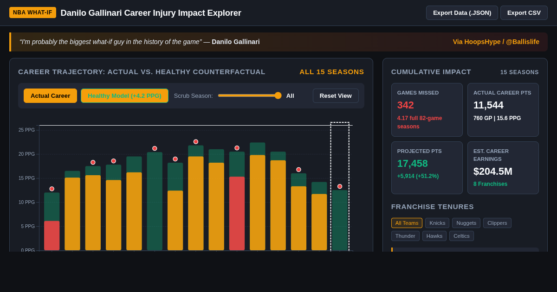The height and width of the screenshot is (292, 557).
Task: Click the NBA WHAT-IF badge
Action: [x=32, y=13]
